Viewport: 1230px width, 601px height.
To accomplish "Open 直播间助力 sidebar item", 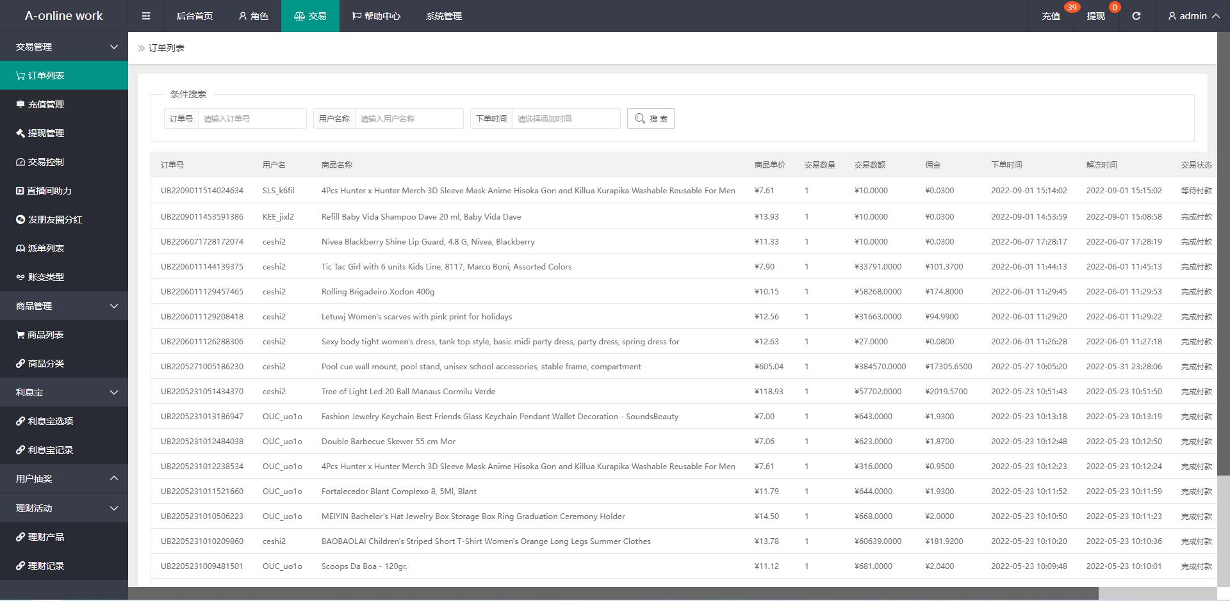I will click(49, 191).
